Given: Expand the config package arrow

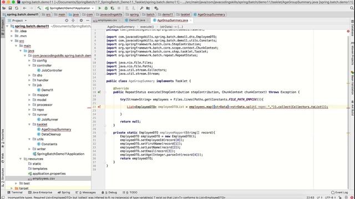Looking at the screenshot, I should 29,60.
